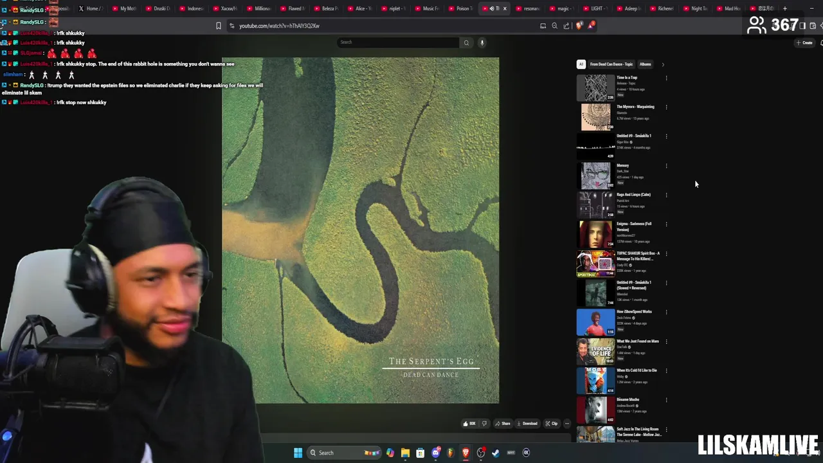Image resolution: width=823 pixels, height=463 pixels.
Task: Open Bésame Mucho video title
Action: pyautogui.click(x=628, y=399)
